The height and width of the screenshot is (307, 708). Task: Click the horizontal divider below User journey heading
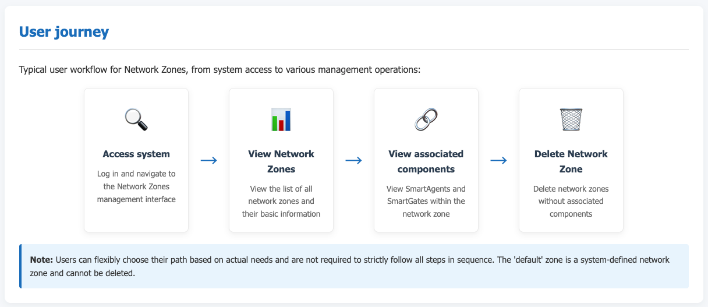(x=354, y=50)
